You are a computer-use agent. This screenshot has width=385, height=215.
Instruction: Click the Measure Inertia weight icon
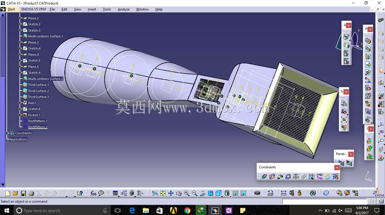click(x=299, y=193)
